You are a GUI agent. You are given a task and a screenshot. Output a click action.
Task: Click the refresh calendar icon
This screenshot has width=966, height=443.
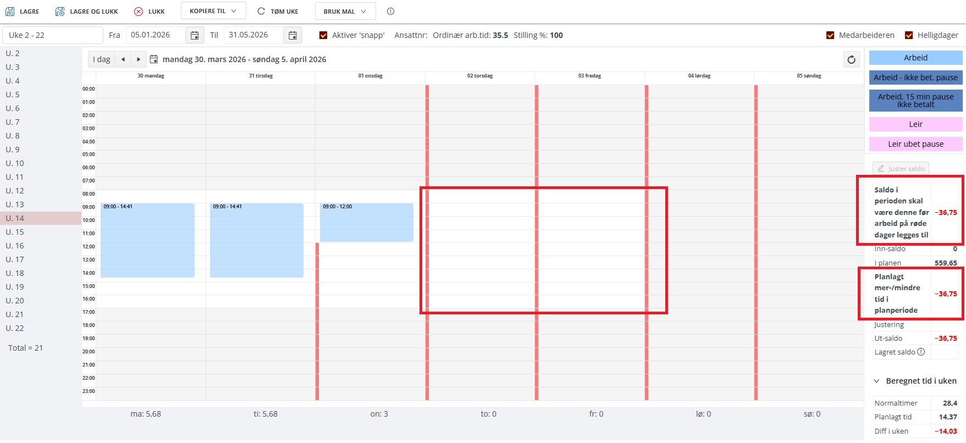[851, 59]
